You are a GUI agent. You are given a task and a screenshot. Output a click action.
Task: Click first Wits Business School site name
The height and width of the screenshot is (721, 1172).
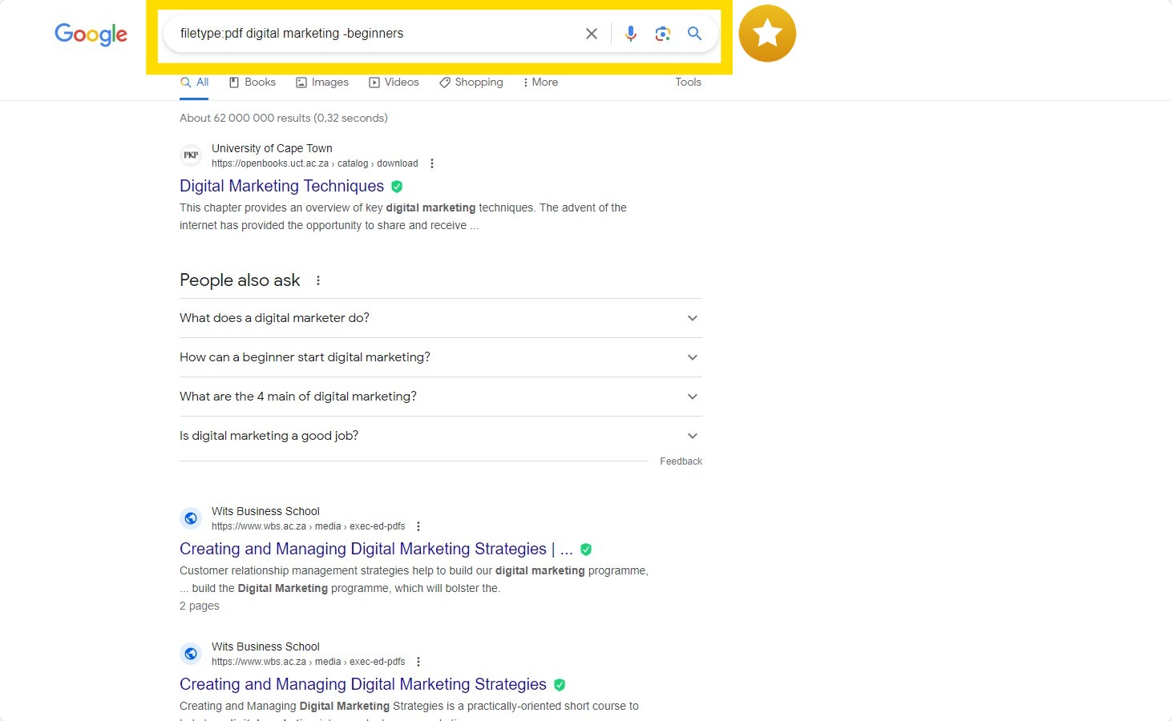pos(265,511)
